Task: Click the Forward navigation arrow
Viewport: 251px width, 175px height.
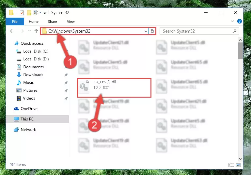Action: click(x=22, y=31)
